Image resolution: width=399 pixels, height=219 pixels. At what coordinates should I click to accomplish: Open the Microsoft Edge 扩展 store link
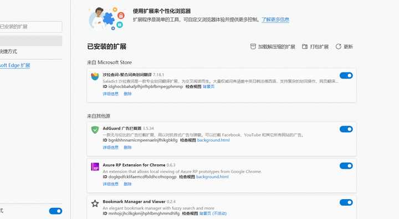click(x=15, y=65)
